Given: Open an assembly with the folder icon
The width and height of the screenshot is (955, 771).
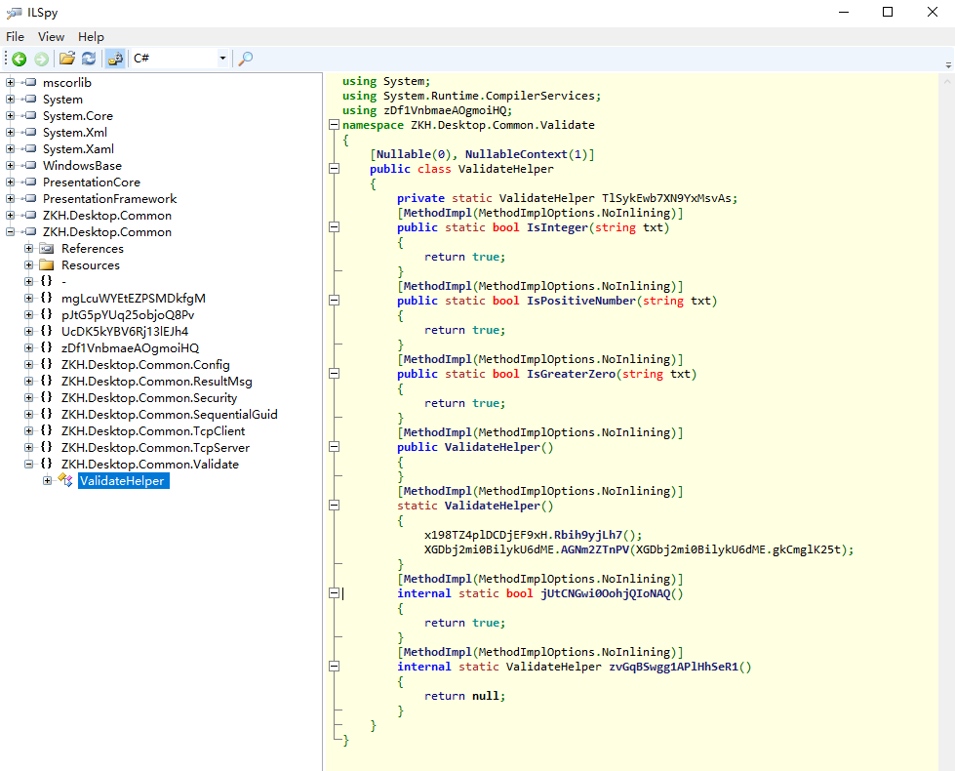Looking at the screenshot, I should [67, 59].
